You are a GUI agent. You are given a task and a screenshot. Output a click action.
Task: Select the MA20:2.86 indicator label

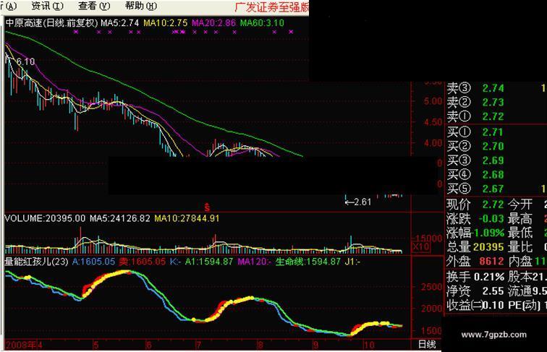click(x=214, y=23)
